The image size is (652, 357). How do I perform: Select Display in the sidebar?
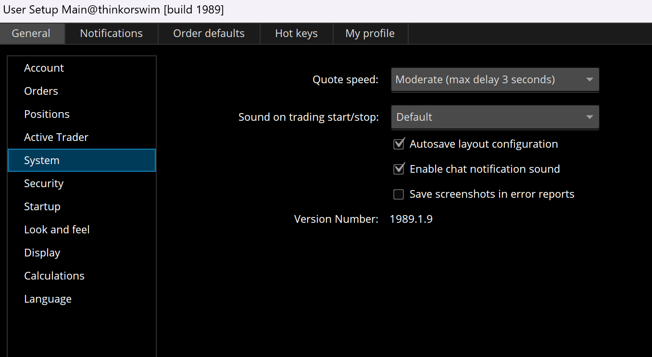42,253
